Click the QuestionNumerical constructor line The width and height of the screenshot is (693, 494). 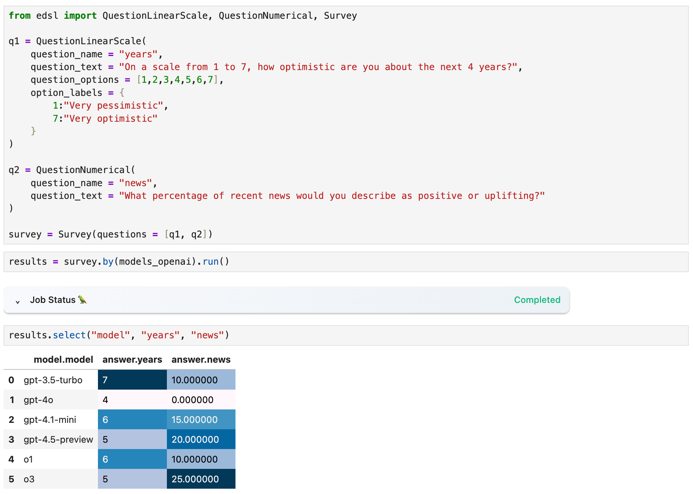pyautogui.click(x=85, y=170)
